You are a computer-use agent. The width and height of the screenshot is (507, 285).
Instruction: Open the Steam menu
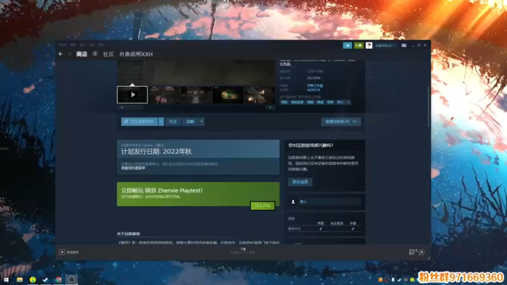tap(62, 44)
